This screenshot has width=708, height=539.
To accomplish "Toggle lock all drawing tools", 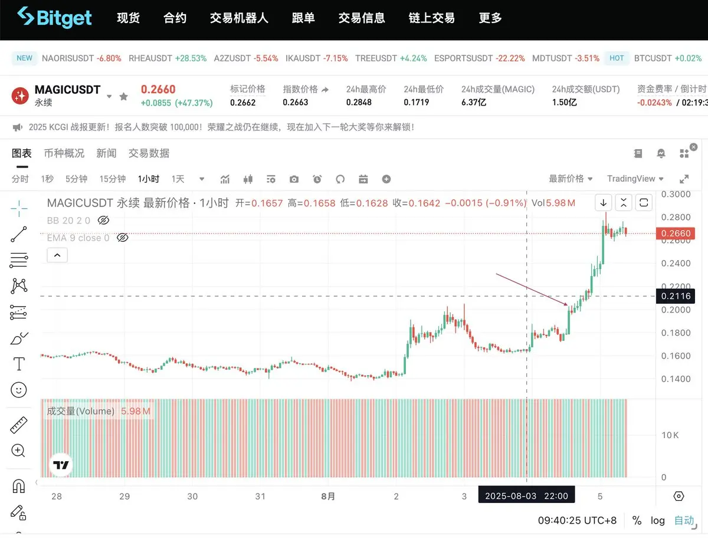I will tap(19, 512).
